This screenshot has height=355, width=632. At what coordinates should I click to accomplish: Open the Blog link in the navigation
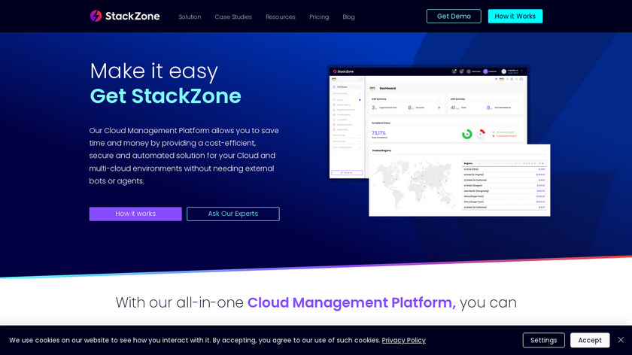(348, 17)
